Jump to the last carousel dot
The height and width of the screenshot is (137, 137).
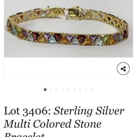click(92, 90)
